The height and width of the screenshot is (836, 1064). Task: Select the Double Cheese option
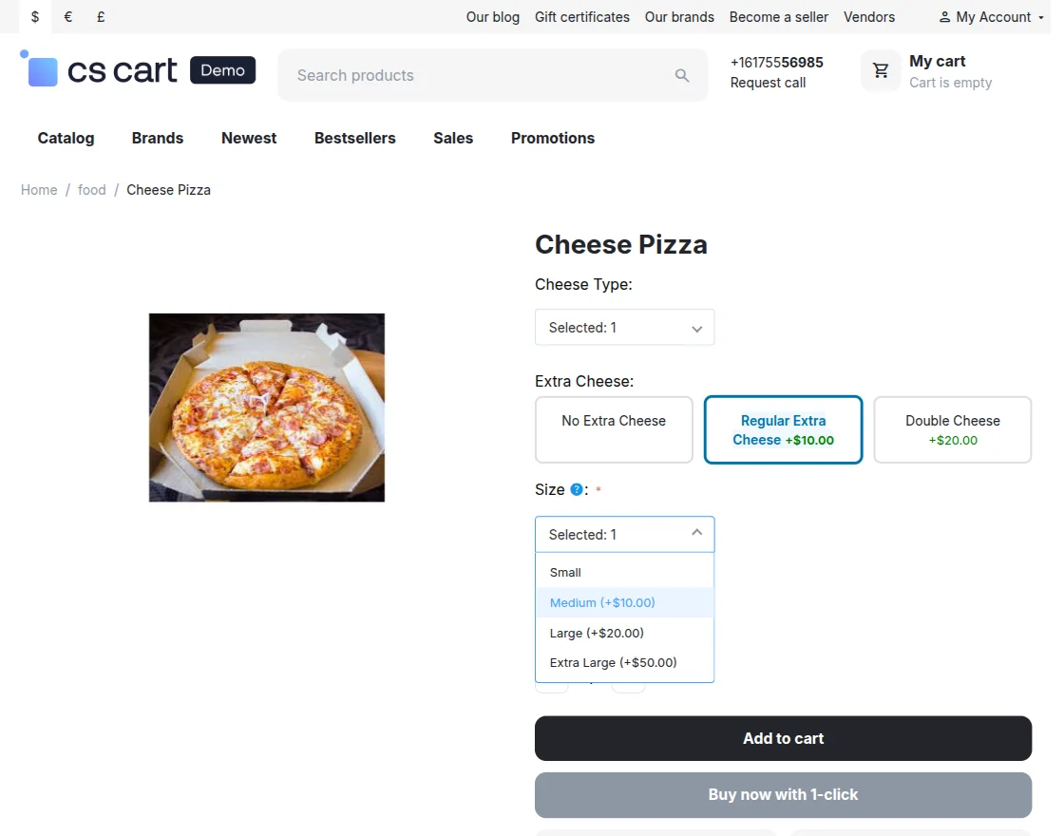pos(952,429)
